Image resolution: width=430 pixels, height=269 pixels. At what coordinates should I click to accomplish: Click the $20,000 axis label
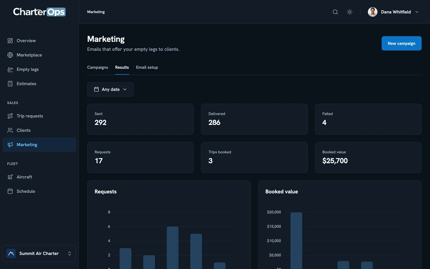[274, 212]
